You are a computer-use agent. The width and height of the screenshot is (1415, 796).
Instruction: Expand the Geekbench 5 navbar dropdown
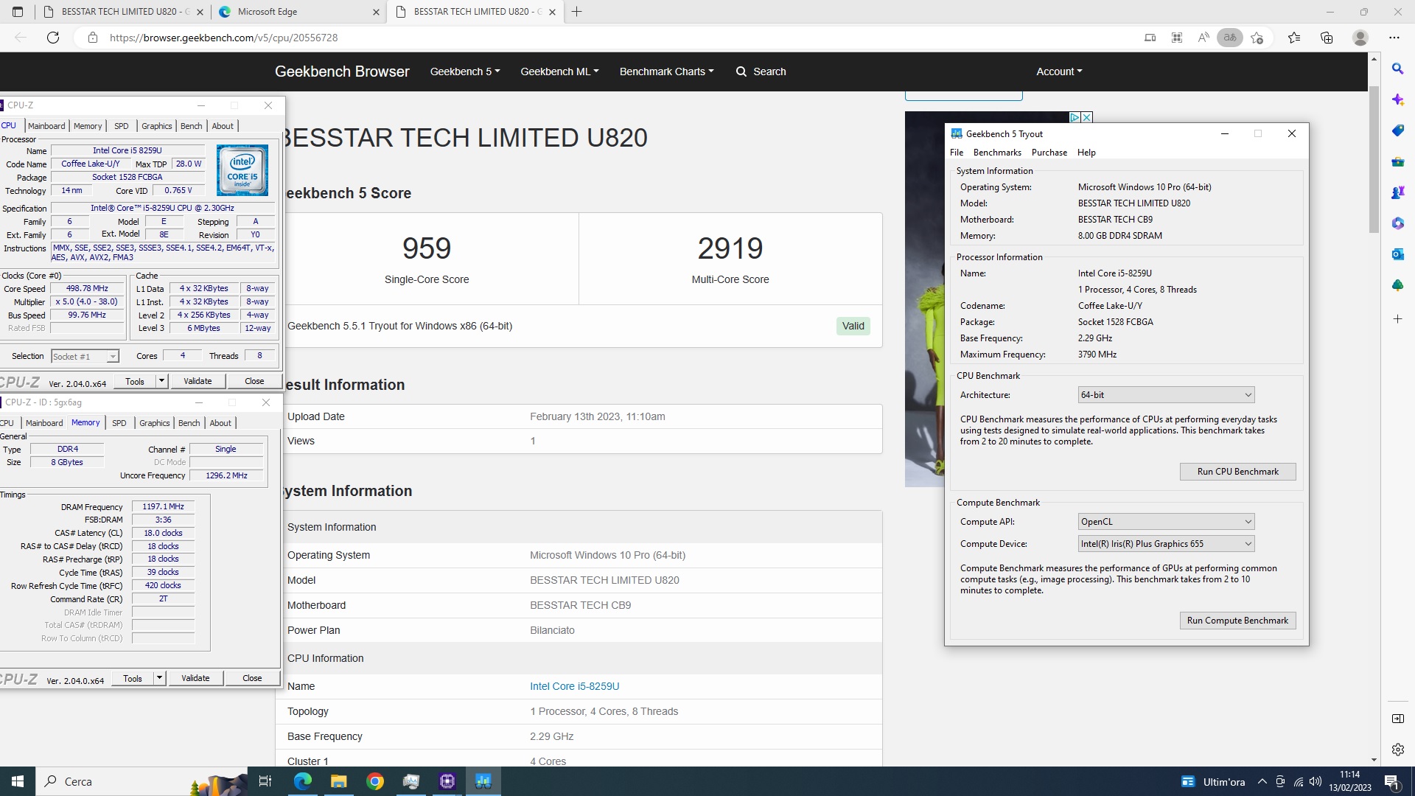click(x=465, y=71)
